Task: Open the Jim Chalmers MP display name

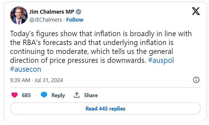Action: click(52, 12)
